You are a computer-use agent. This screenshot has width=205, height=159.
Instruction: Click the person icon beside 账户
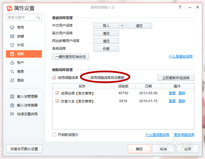pos(12,63)
